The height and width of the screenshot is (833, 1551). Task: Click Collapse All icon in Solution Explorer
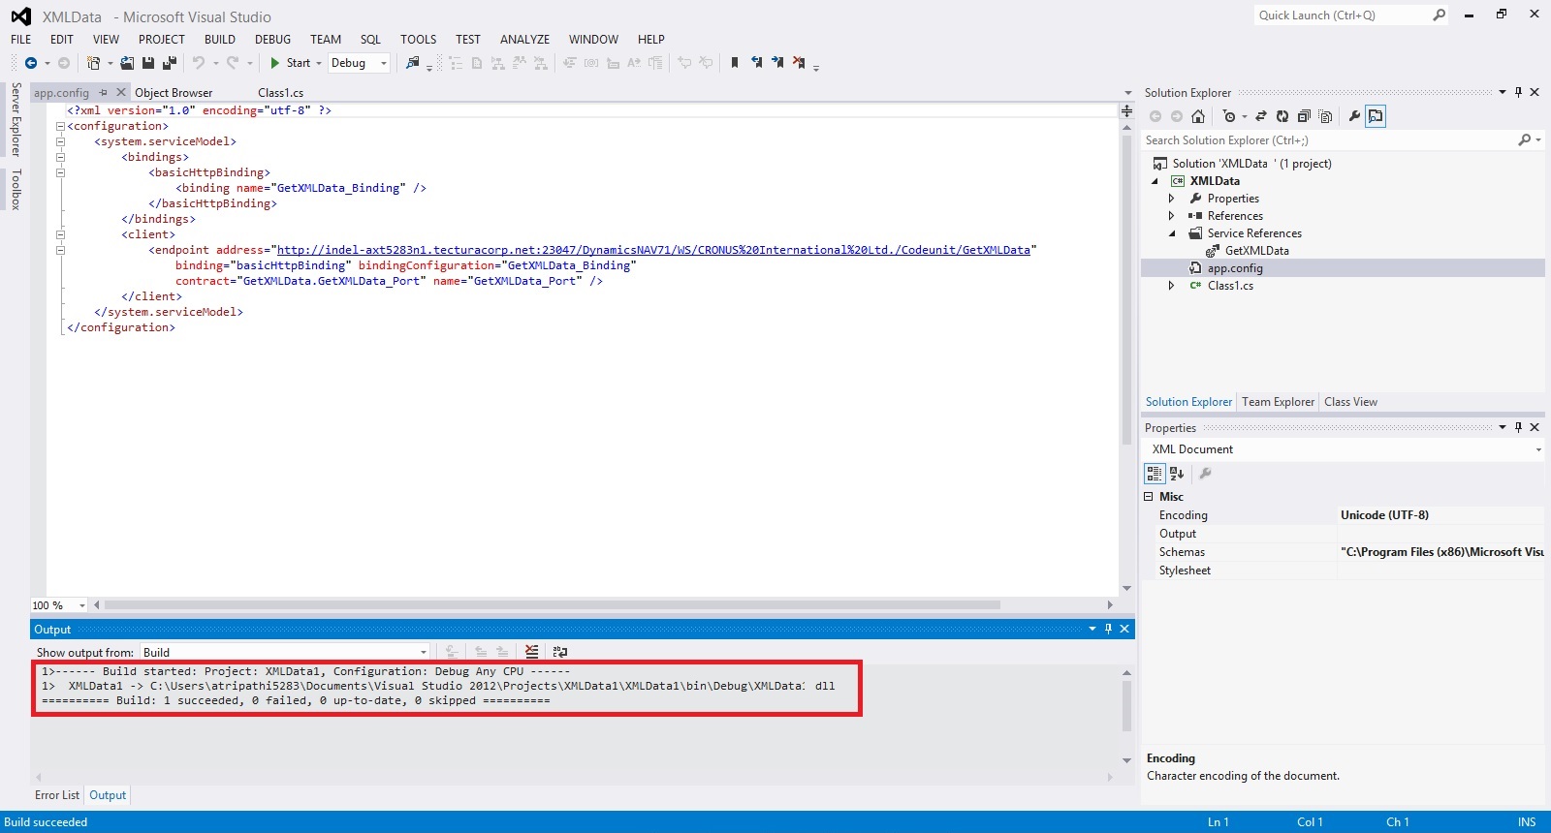coord(1304,116)
